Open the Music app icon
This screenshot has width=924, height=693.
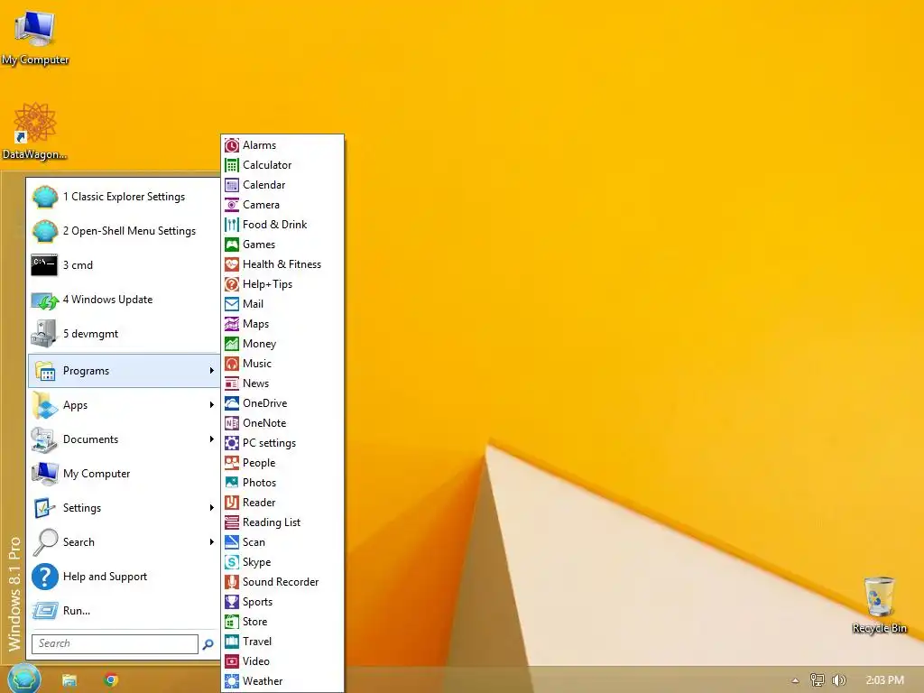click(232, 364)
